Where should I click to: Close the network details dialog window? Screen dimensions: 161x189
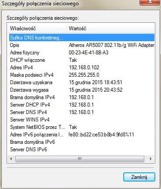[x=150, y=2]
